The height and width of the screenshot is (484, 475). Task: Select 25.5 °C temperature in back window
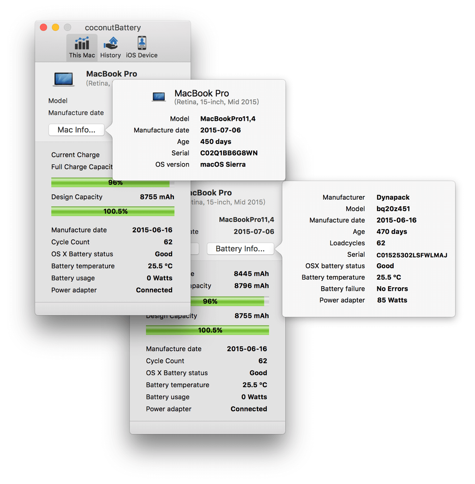tap(254, 385)
